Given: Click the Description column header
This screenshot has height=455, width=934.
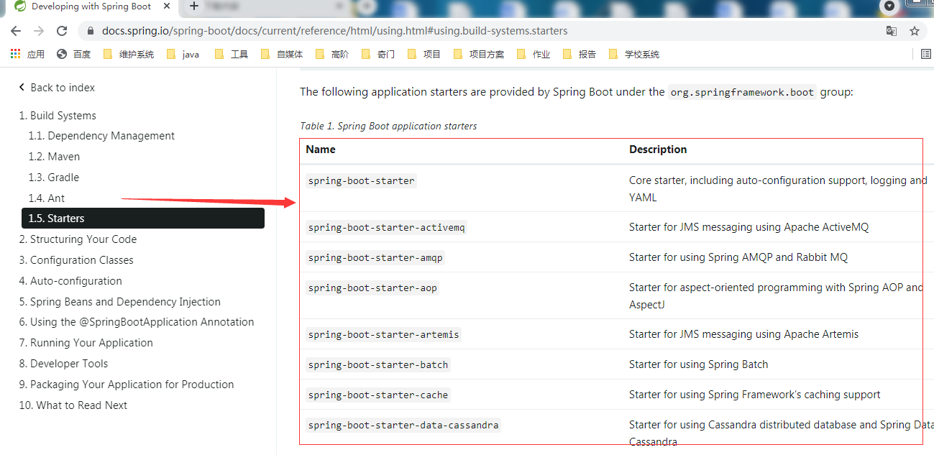Looking at the screenshot, I should tap(658, 150).
